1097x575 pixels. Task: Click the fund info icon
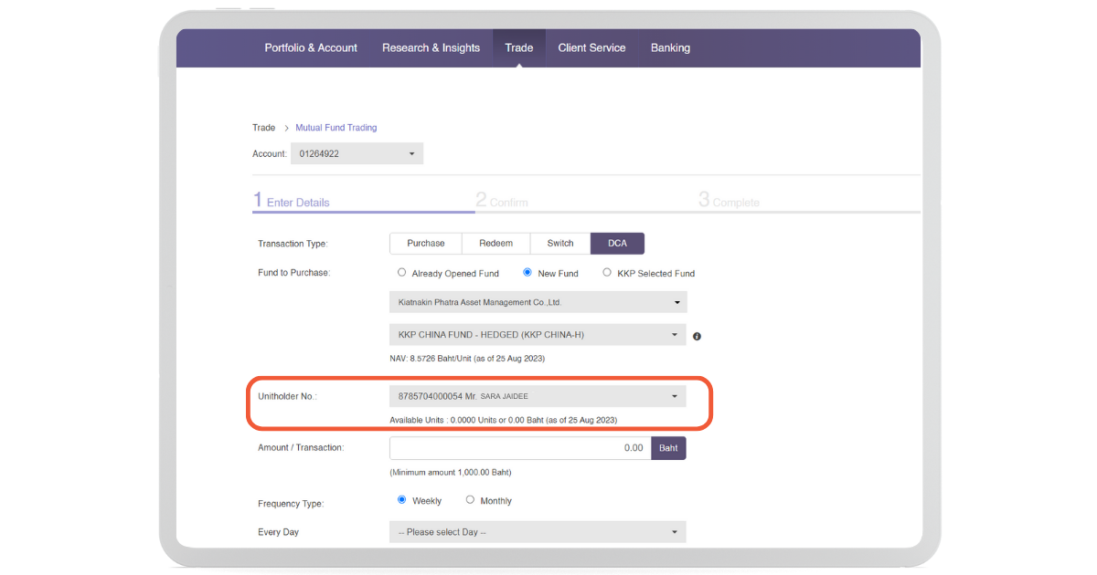click(697, 336)
